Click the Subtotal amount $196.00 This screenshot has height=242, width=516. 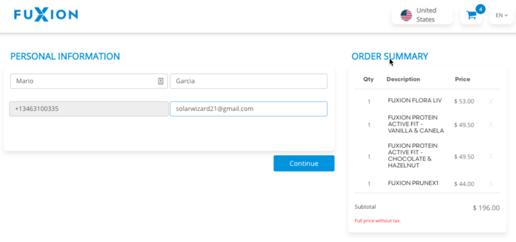tap(486, 208)
